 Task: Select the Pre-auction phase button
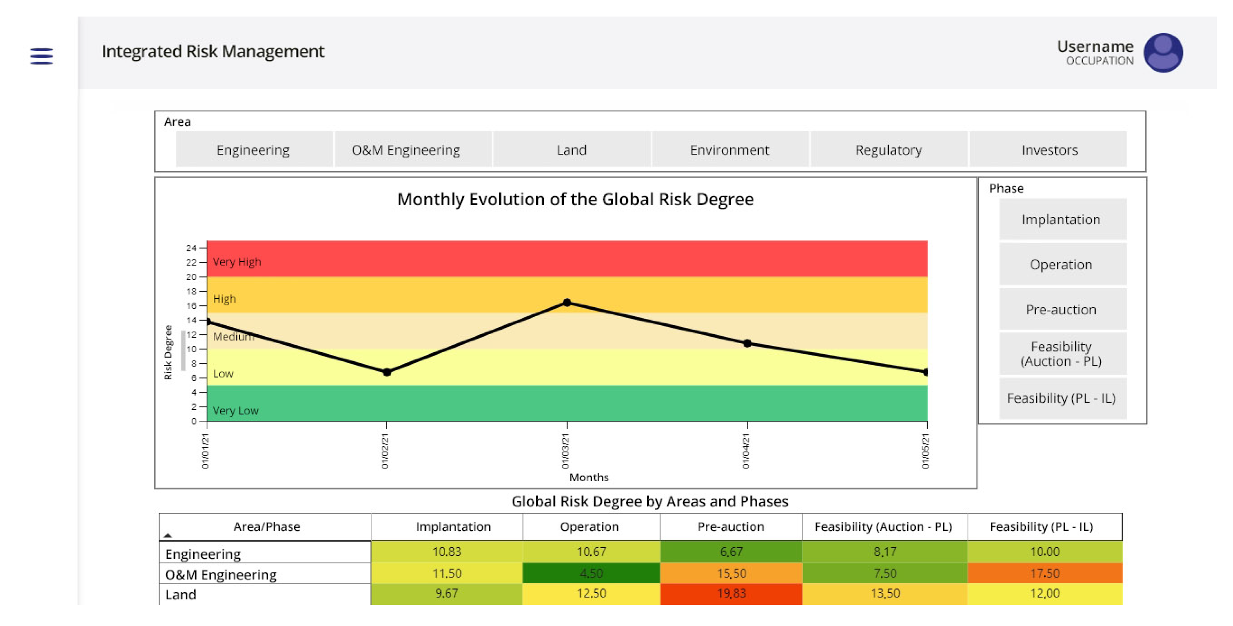coord(1061,309)
